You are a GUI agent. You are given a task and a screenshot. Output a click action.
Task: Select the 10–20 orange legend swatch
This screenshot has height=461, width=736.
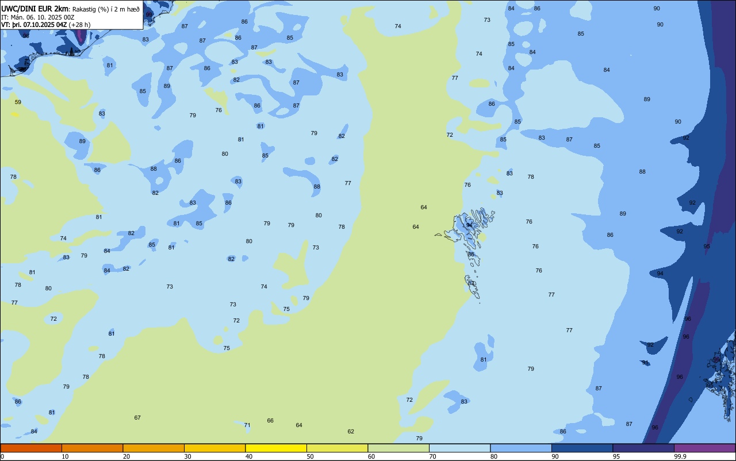[92, 448]
